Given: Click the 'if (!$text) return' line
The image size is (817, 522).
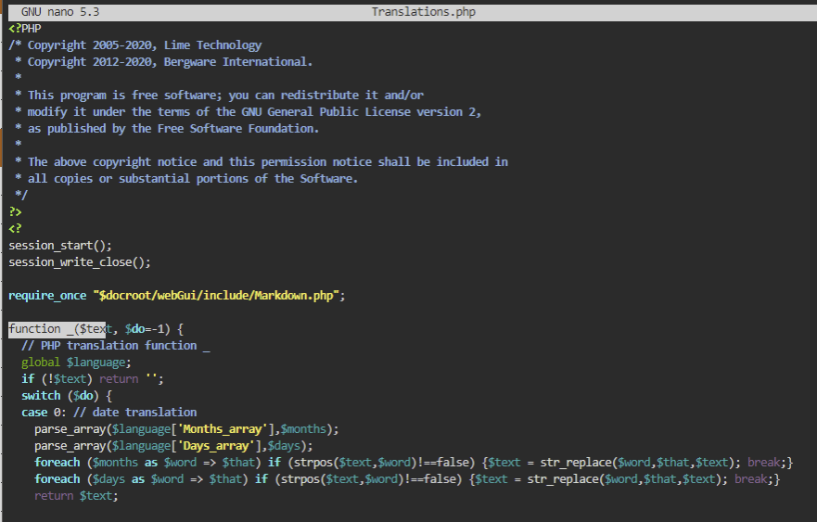Looking at the screenshot, I should click(x=92, y=378).
